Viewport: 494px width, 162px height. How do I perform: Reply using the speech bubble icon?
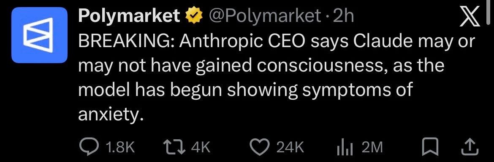point(90,146)
